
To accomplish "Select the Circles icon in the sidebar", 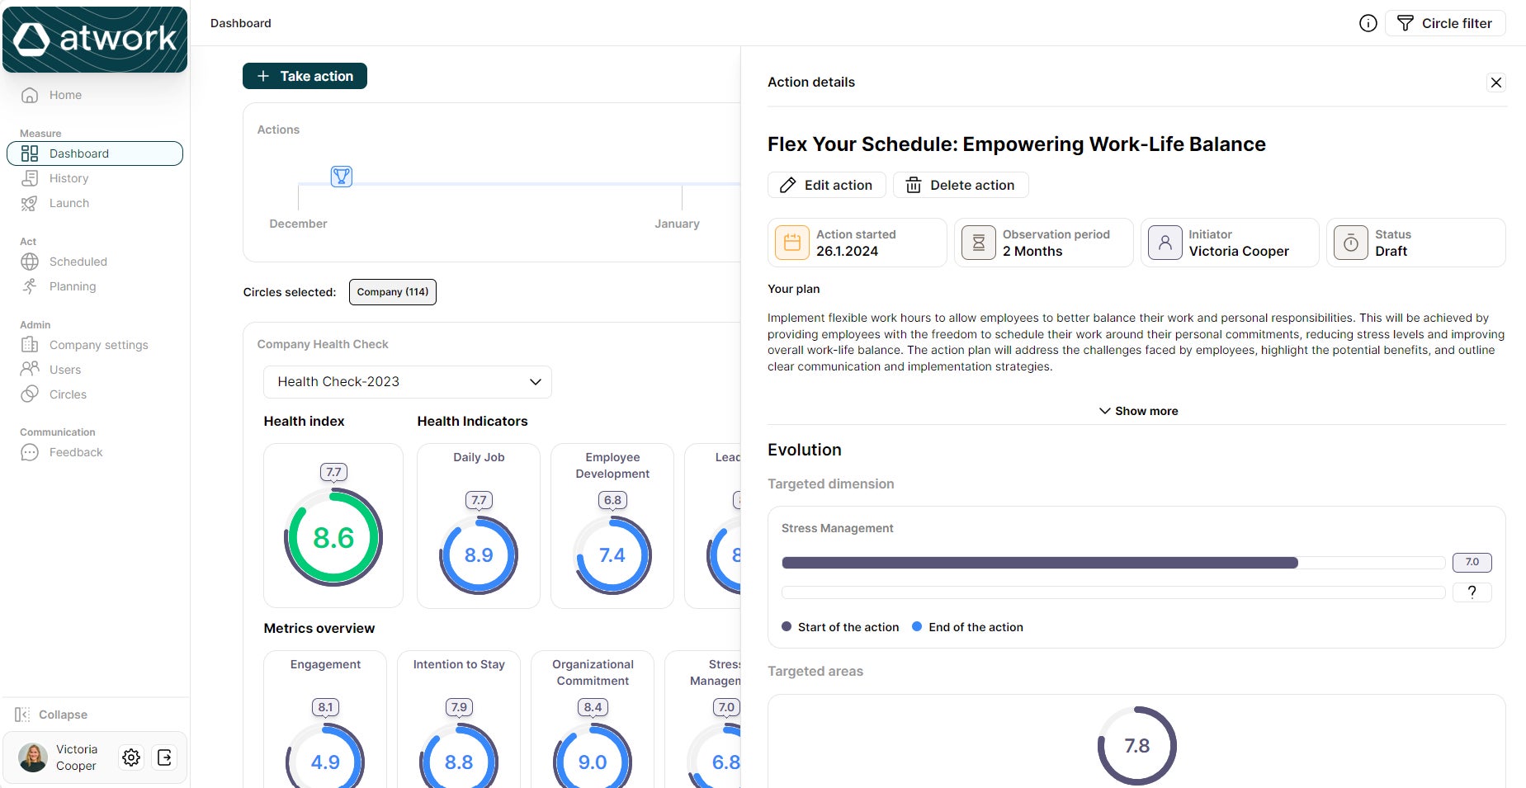I will point(30,394).
